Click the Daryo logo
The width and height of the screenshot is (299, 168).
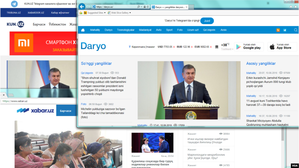tap(93, 46)
